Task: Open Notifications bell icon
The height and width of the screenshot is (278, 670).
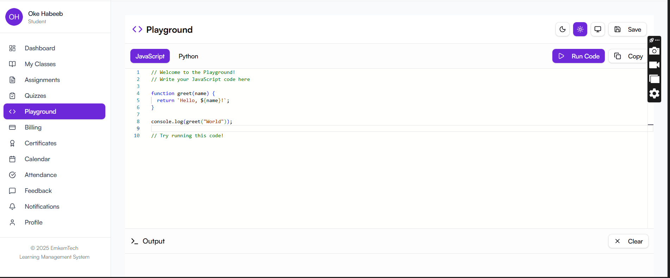Action: coord(12,207)
